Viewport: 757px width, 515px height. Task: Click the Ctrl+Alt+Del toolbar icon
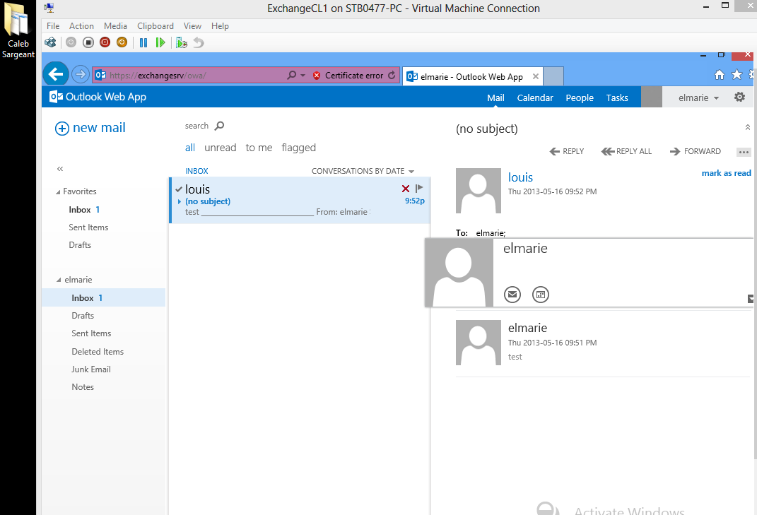[50, 42]
